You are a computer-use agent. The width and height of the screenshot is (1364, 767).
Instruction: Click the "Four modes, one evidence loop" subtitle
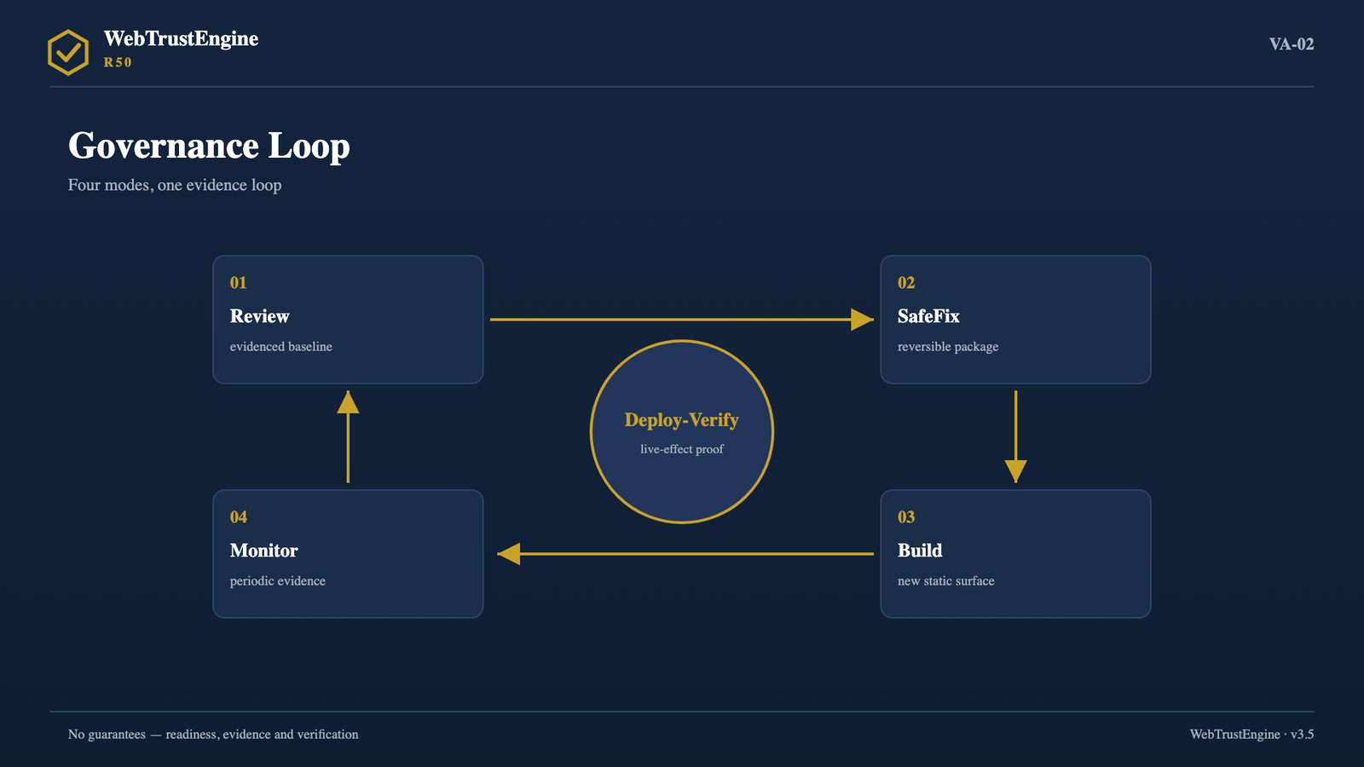pyautogui.click(x=175, y=185)
